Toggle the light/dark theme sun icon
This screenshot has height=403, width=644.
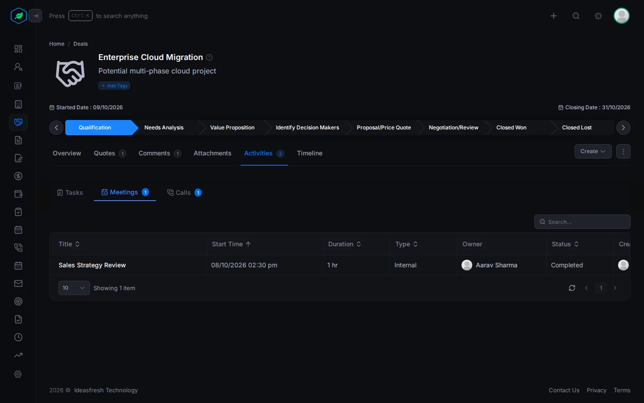click(x=598, y=16)
